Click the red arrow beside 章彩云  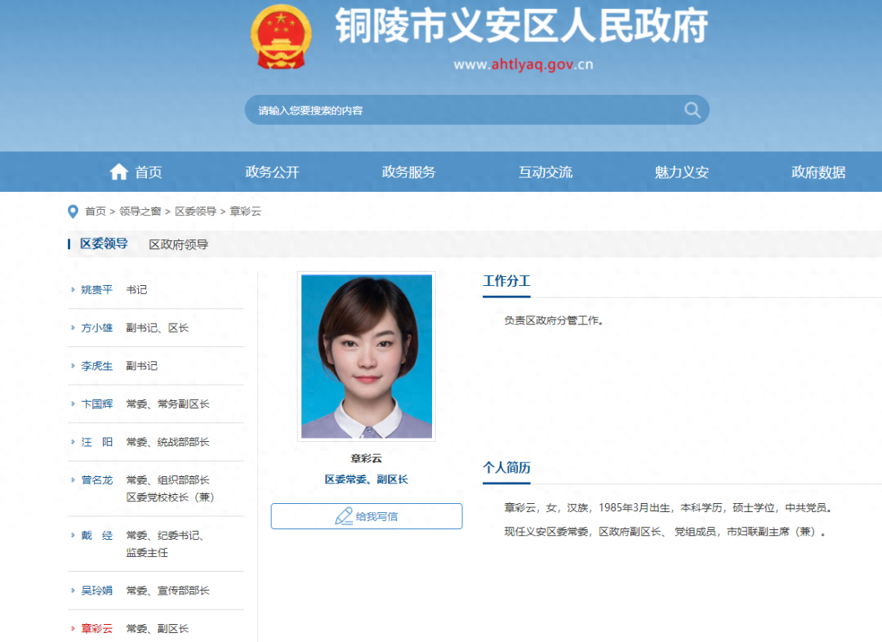tap(73, 629)
